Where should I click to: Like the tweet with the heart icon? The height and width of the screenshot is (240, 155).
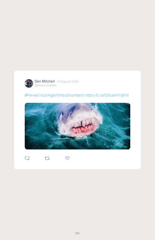pyautogui.click(x=67, y=158)
